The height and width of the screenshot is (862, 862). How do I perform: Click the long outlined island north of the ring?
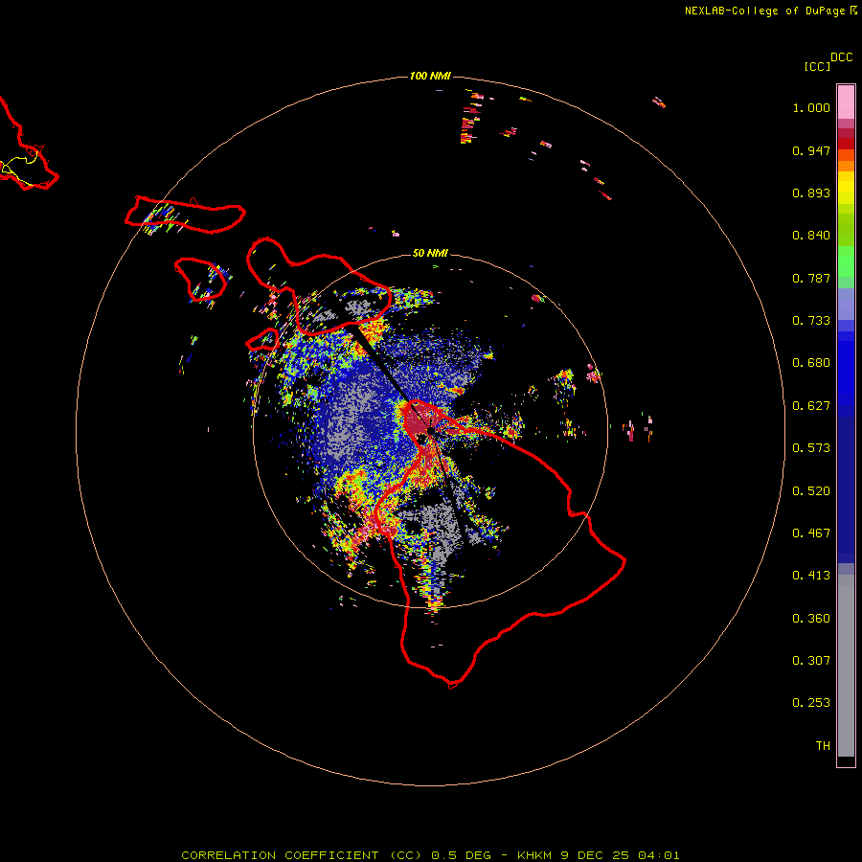(185, 215)
